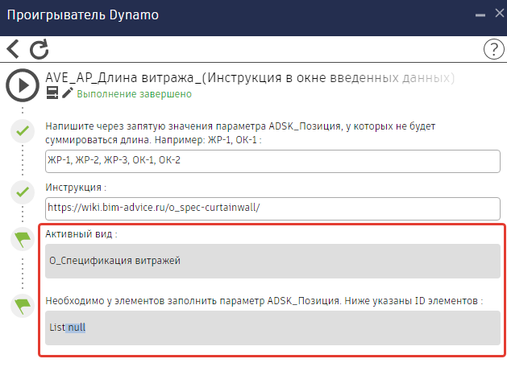Click the List null output box
This screenshot has height=367, width=507.
click(273, 328)
